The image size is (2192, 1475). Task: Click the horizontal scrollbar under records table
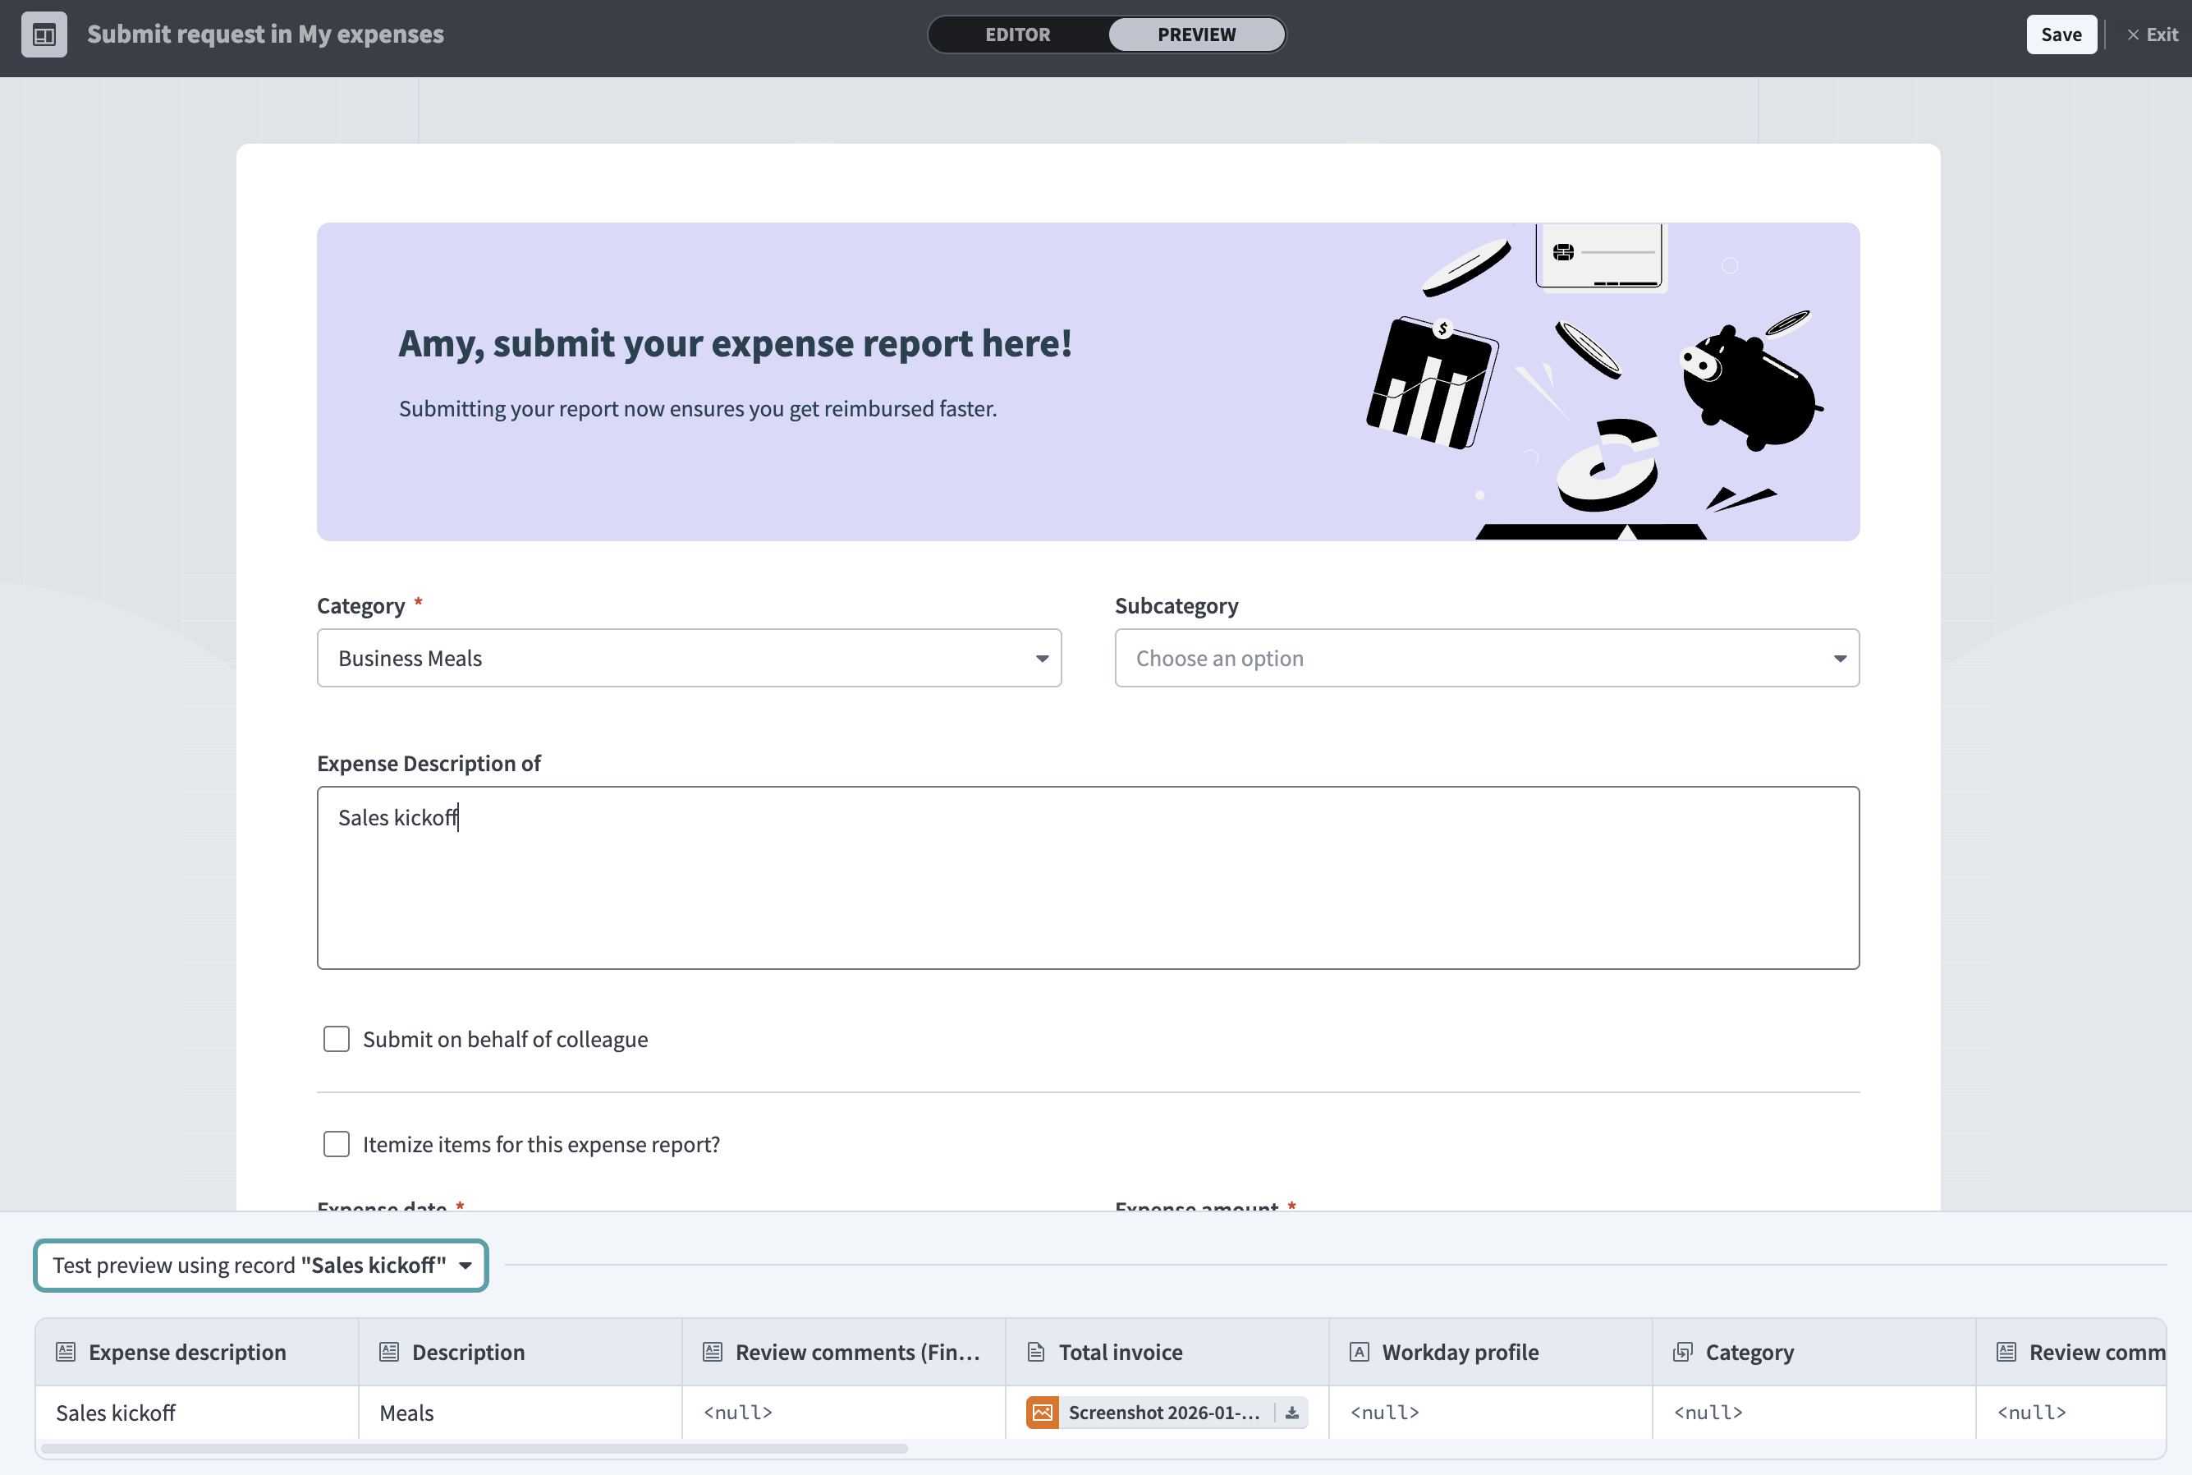pos(474,1449)
